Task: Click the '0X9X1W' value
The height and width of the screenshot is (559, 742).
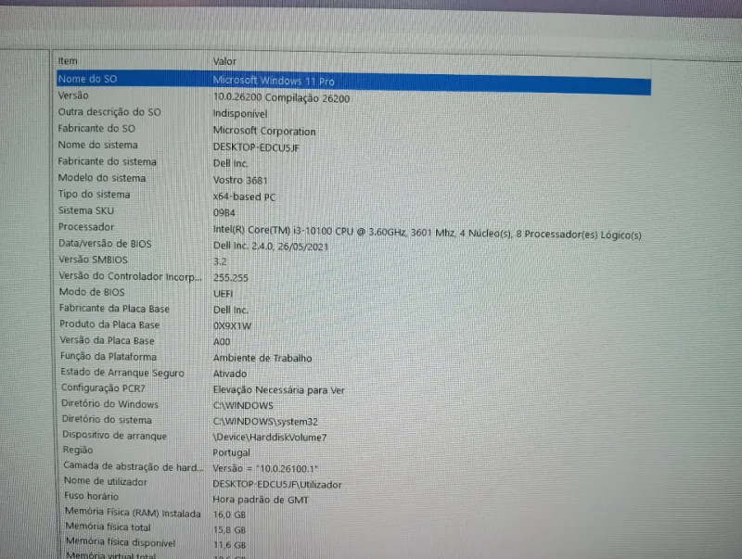Action: [x=232, y=325]
